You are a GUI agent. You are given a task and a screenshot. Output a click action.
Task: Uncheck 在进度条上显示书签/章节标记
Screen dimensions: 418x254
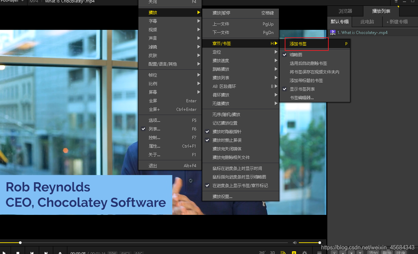point(240,186)
